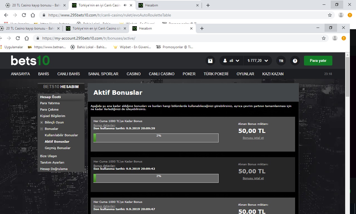Open SANAL SPORLAR menu
Viewport: 356px width, 214px height.
[103, 74]
